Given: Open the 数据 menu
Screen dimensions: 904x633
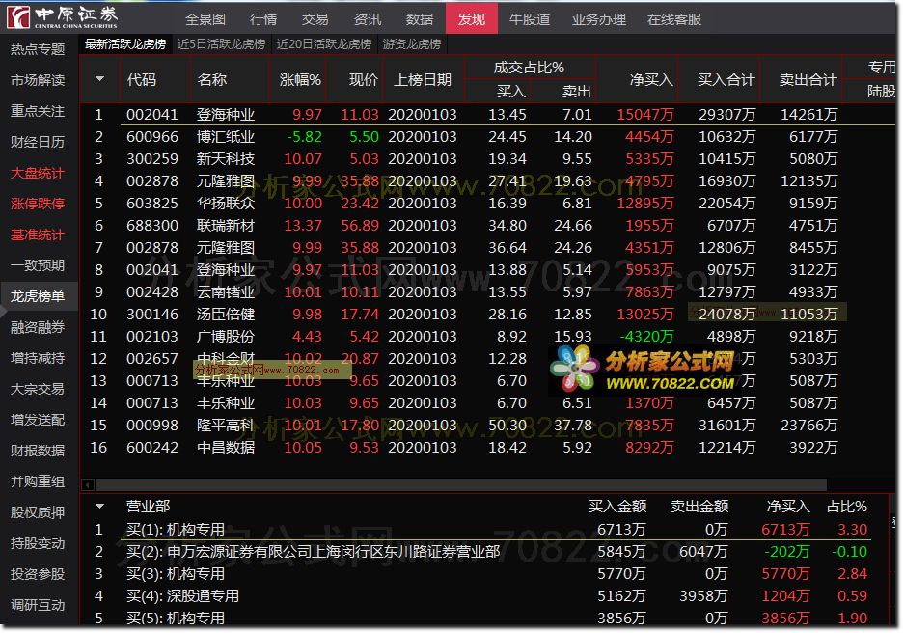Looking at the screenshot, I should pos(419,19).
